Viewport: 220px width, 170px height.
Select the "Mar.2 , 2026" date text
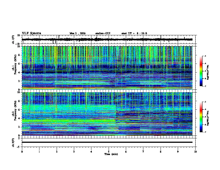tap(77, 33)
